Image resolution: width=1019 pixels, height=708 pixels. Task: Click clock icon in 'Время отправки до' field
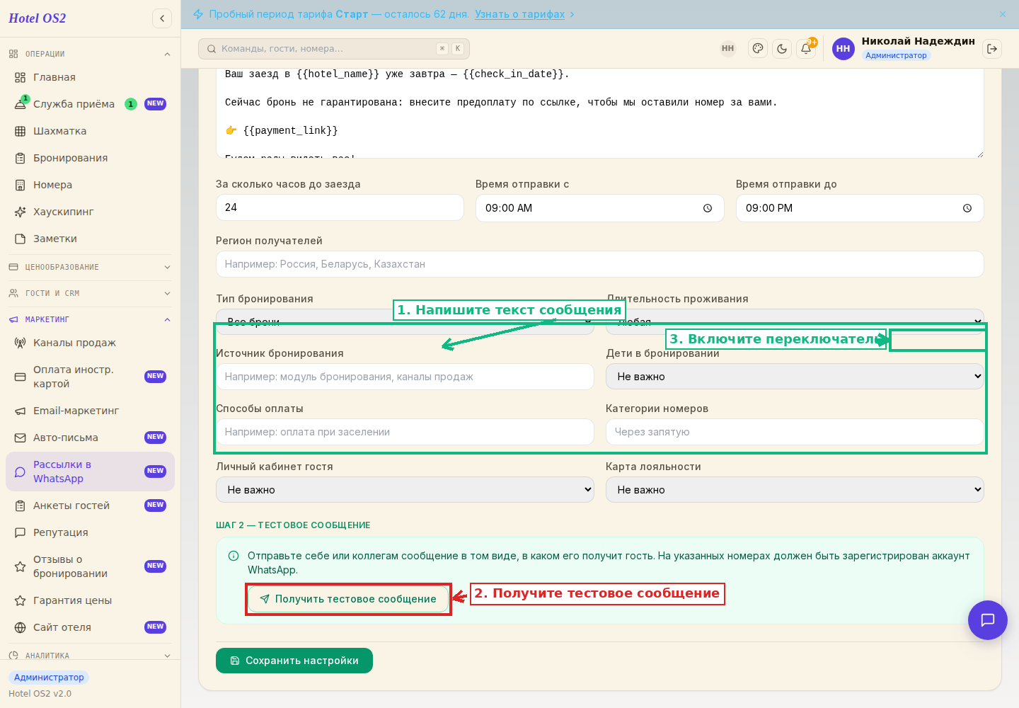point(967,208)
